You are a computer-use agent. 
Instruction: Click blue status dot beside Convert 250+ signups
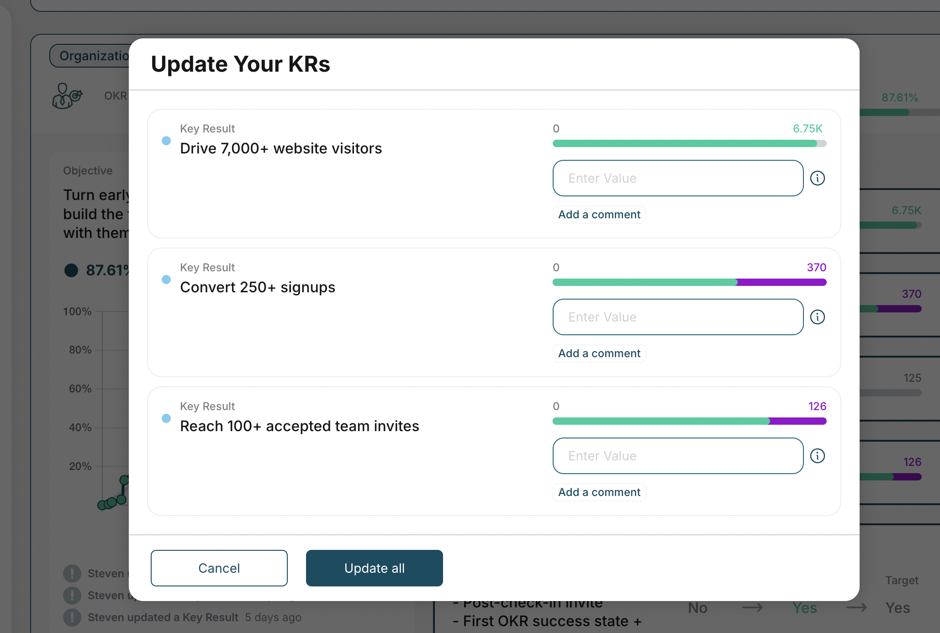click(166, 280)
